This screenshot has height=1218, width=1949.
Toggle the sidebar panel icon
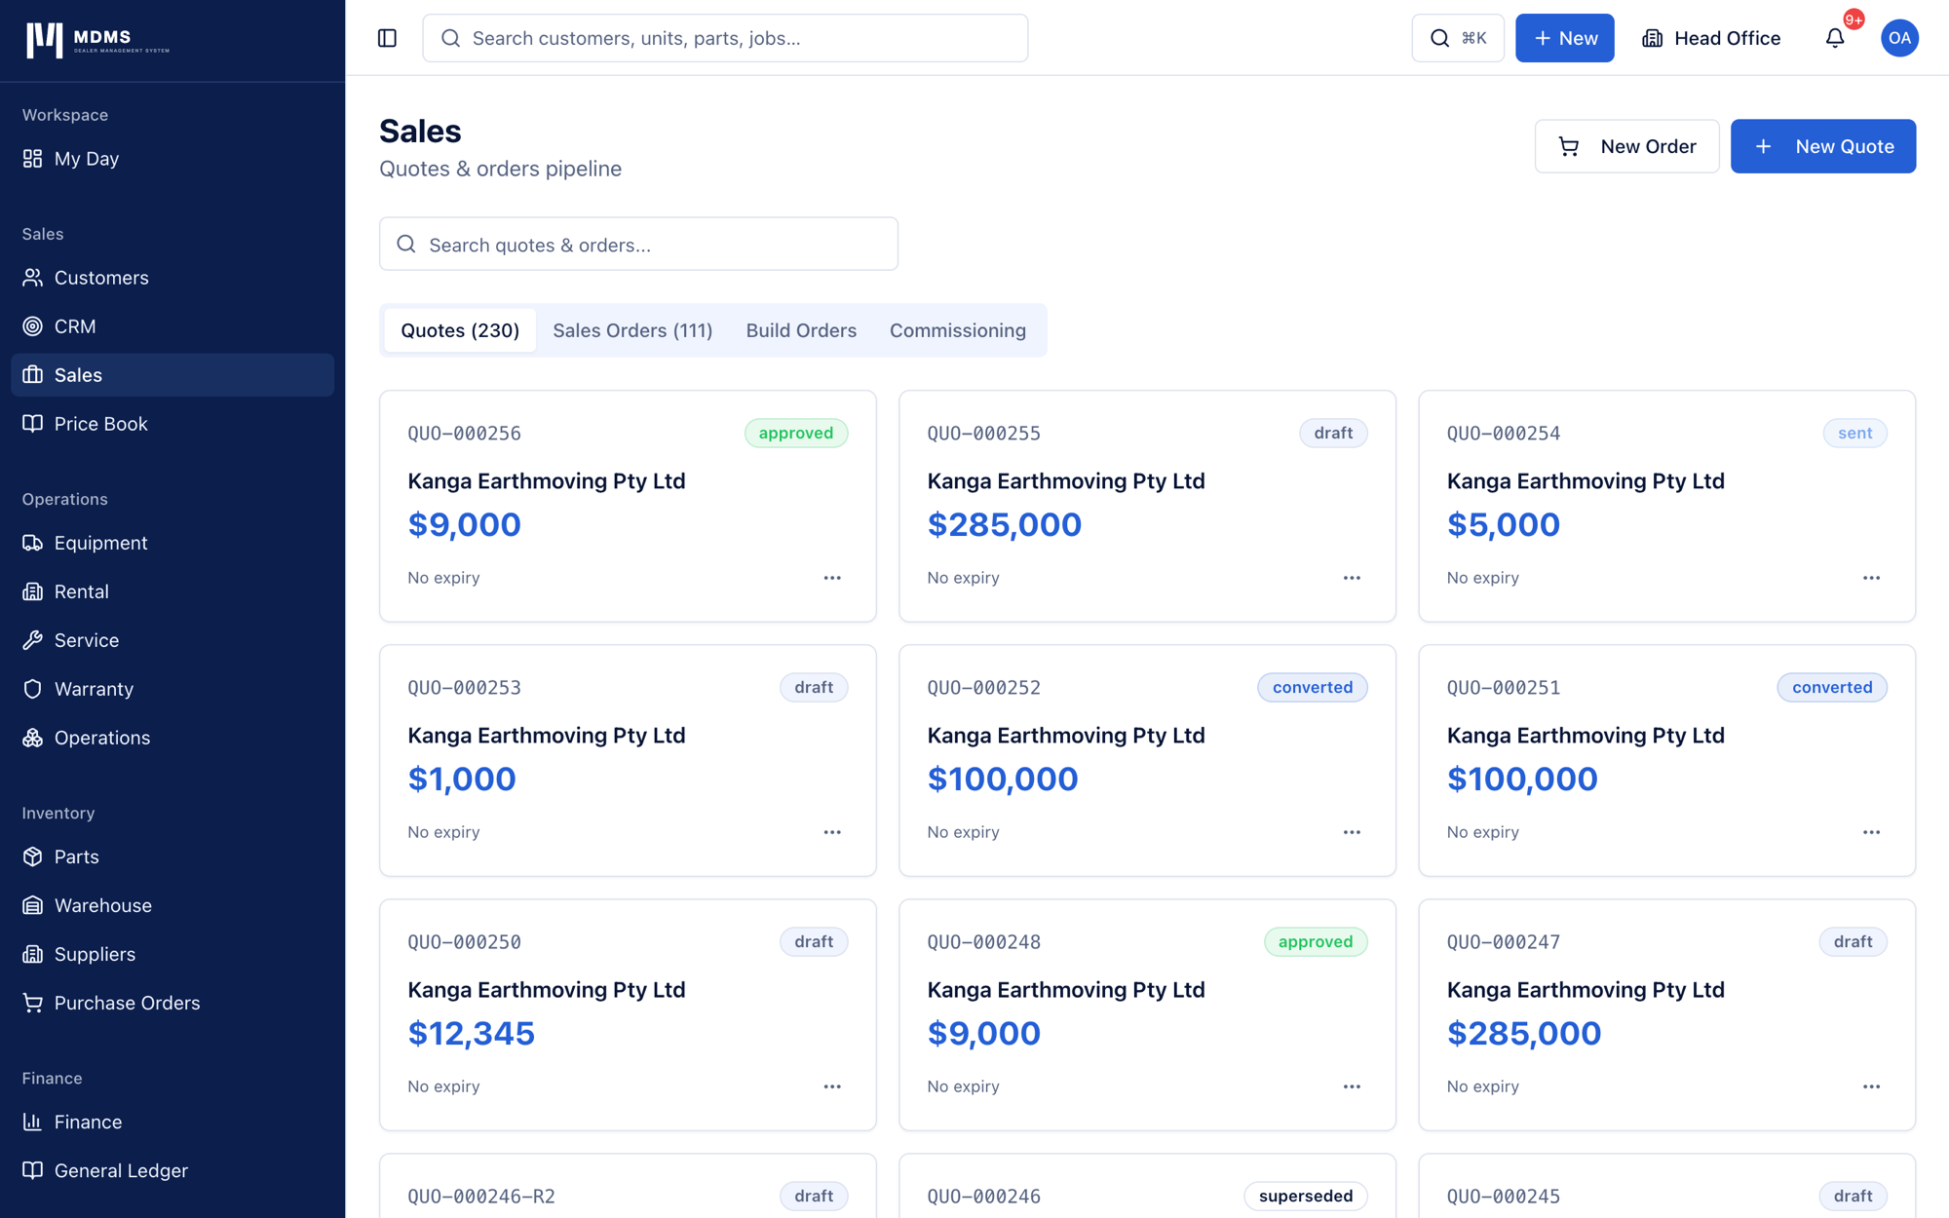pyautogui.click(x=387, y=38)
